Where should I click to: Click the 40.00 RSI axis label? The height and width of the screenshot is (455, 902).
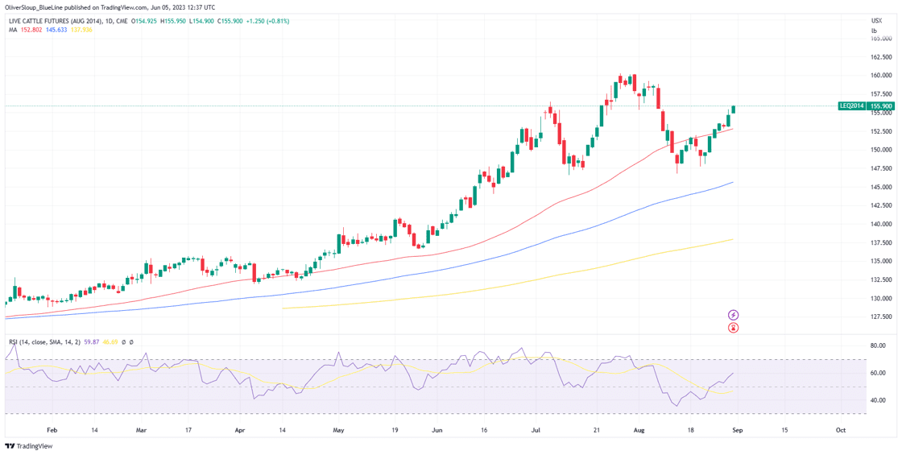point(879,400)
